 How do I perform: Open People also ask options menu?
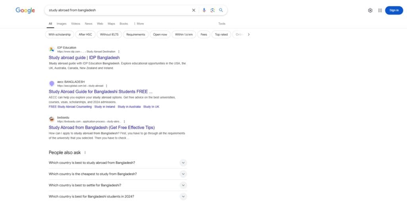[x=85, y=152]
